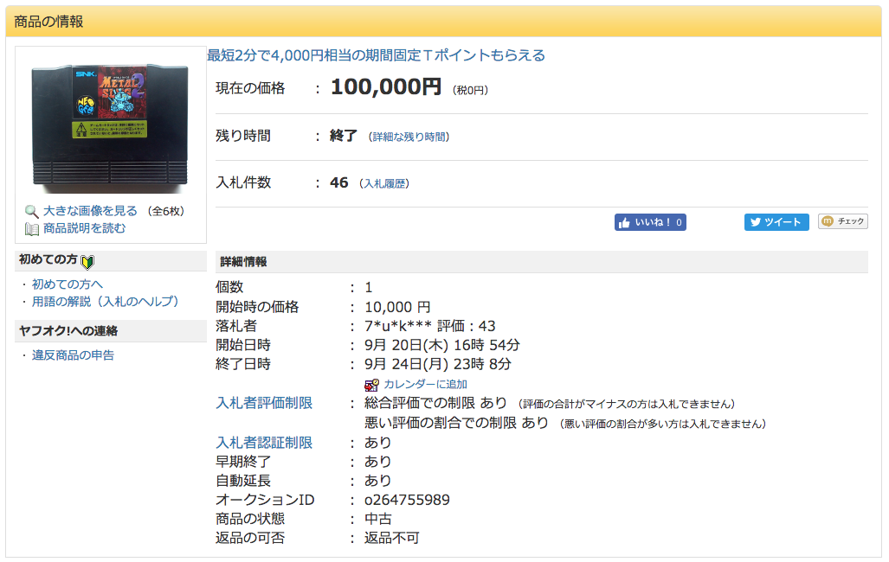Image resolution: width=889 pixels, height=562 pixels.
Task: Click the calendar icon beside カレンダーに追加
Action: (371, 385)
